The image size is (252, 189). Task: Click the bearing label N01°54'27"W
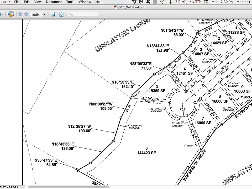click(x=172, y=30)
